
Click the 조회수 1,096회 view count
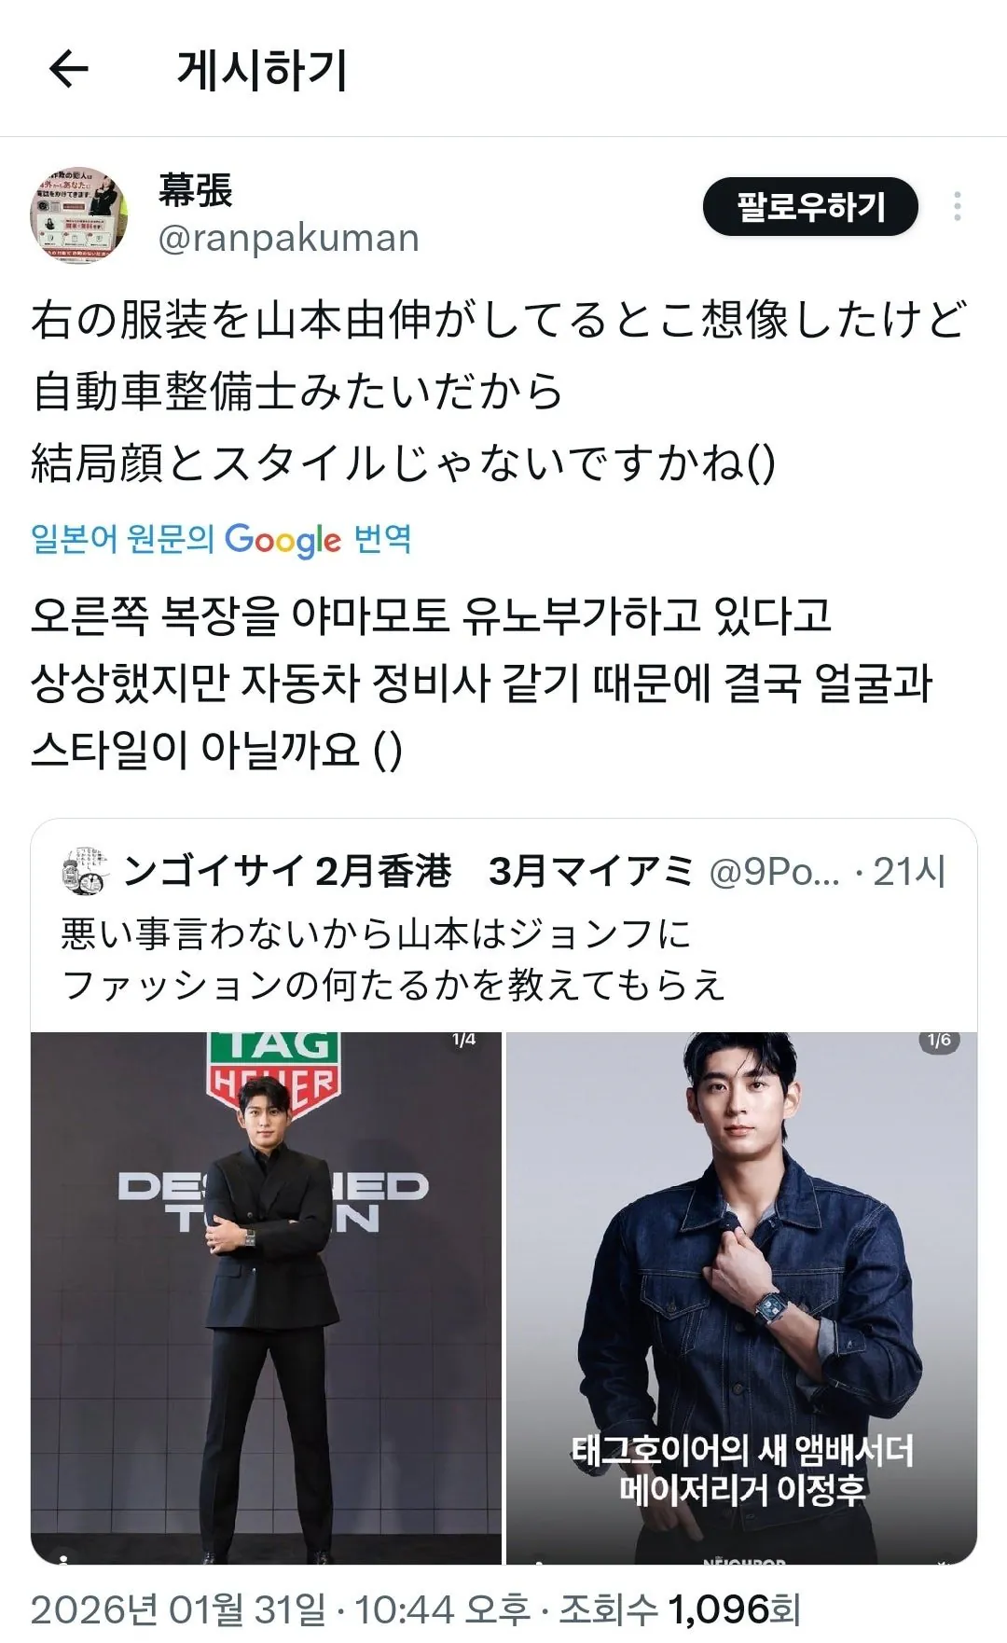[x=680, y=1609]
